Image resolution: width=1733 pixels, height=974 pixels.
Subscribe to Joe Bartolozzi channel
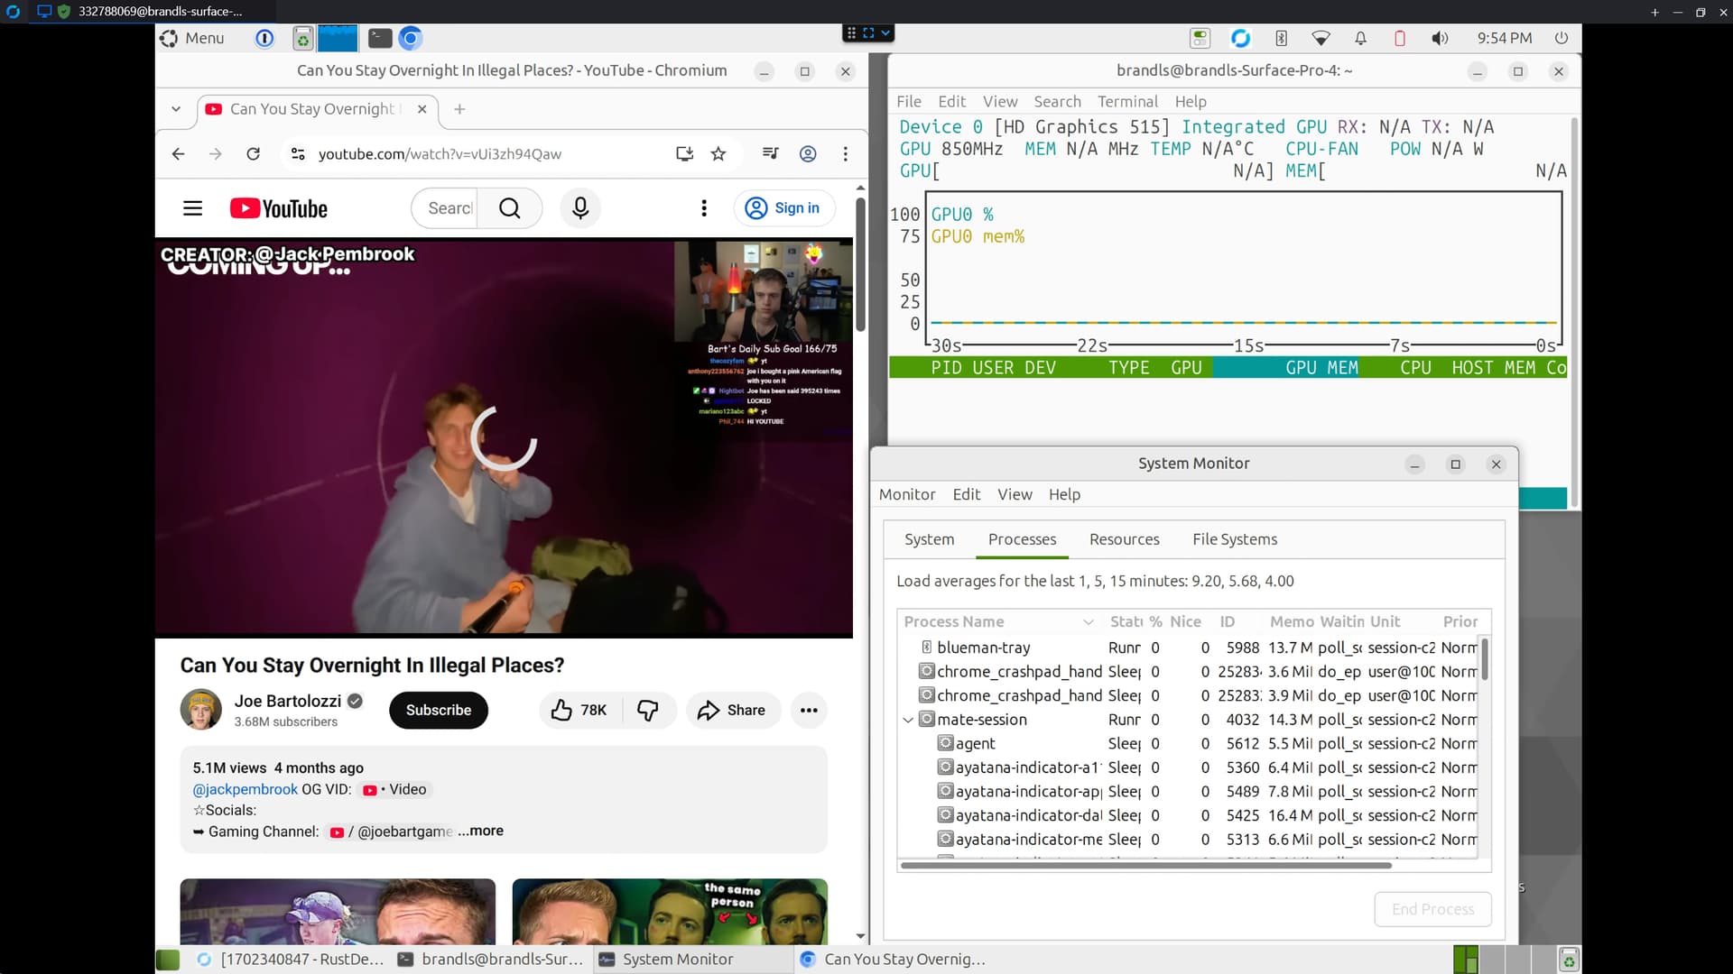438,711
